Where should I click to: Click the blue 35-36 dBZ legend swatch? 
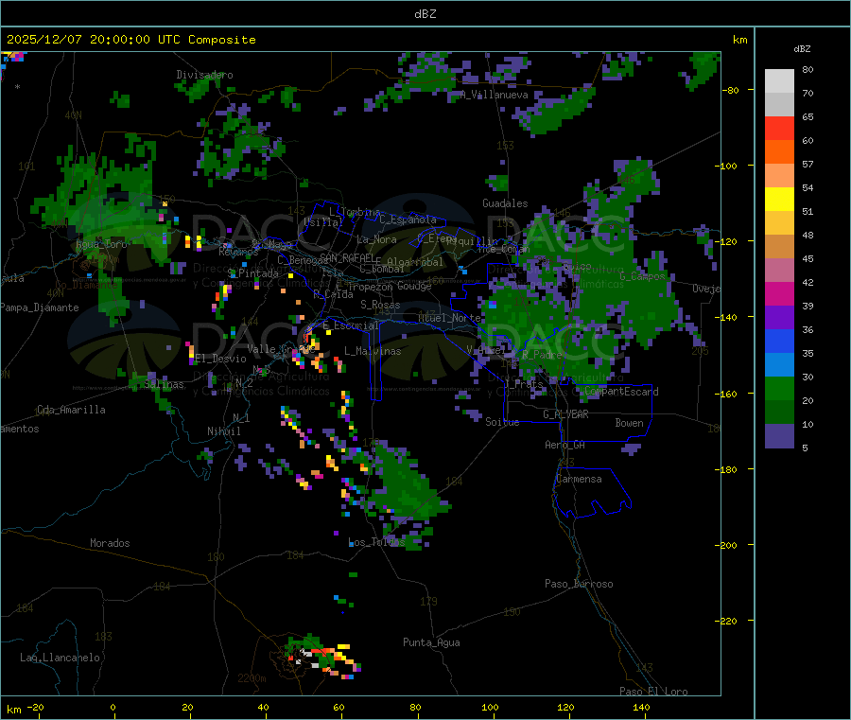pos(779,341)
